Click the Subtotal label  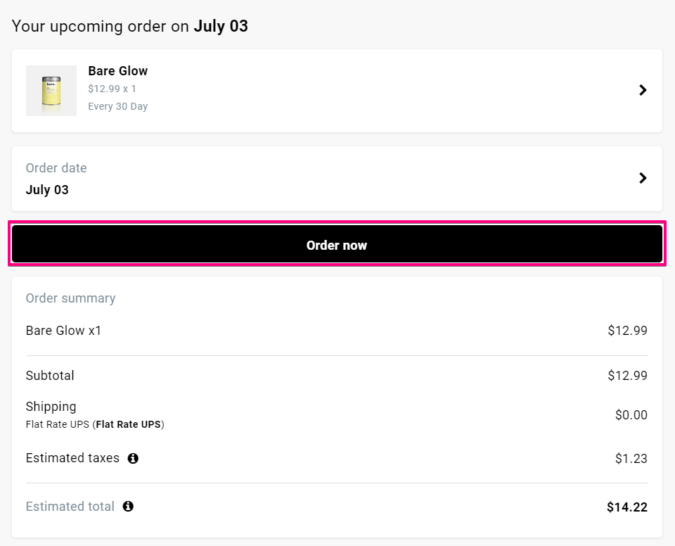(x=50, y=375)
